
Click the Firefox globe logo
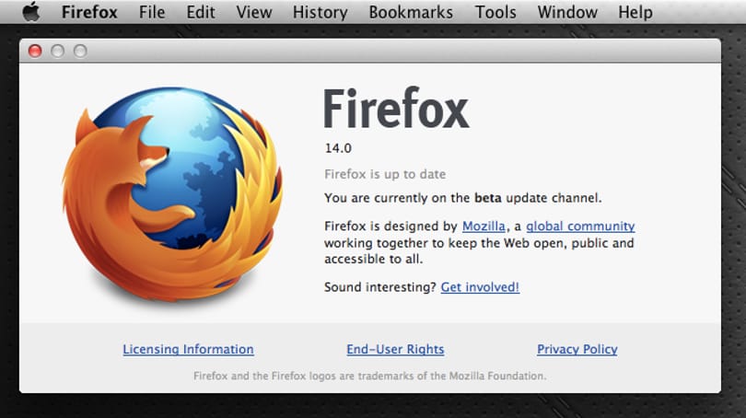(x=172, y=194)
